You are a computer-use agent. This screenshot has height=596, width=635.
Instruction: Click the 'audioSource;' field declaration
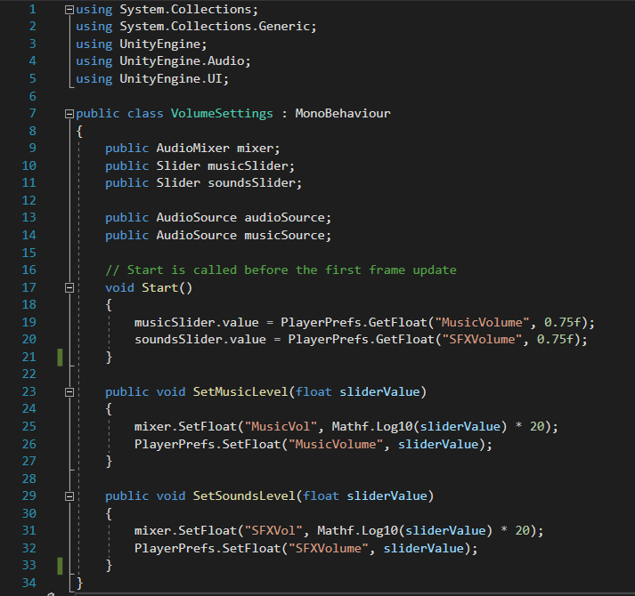coord(288,218)
